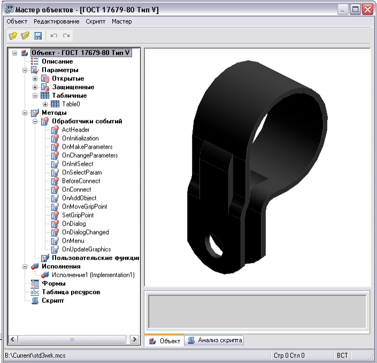377x363 pixels.
Task: Click the icon beside OnMenu
Action: (55, 241)
